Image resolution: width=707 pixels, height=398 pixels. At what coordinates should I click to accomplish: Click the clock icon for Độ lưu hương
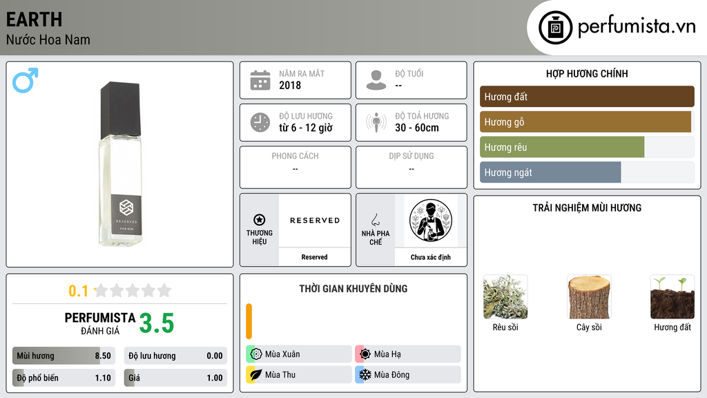[260, 122]
